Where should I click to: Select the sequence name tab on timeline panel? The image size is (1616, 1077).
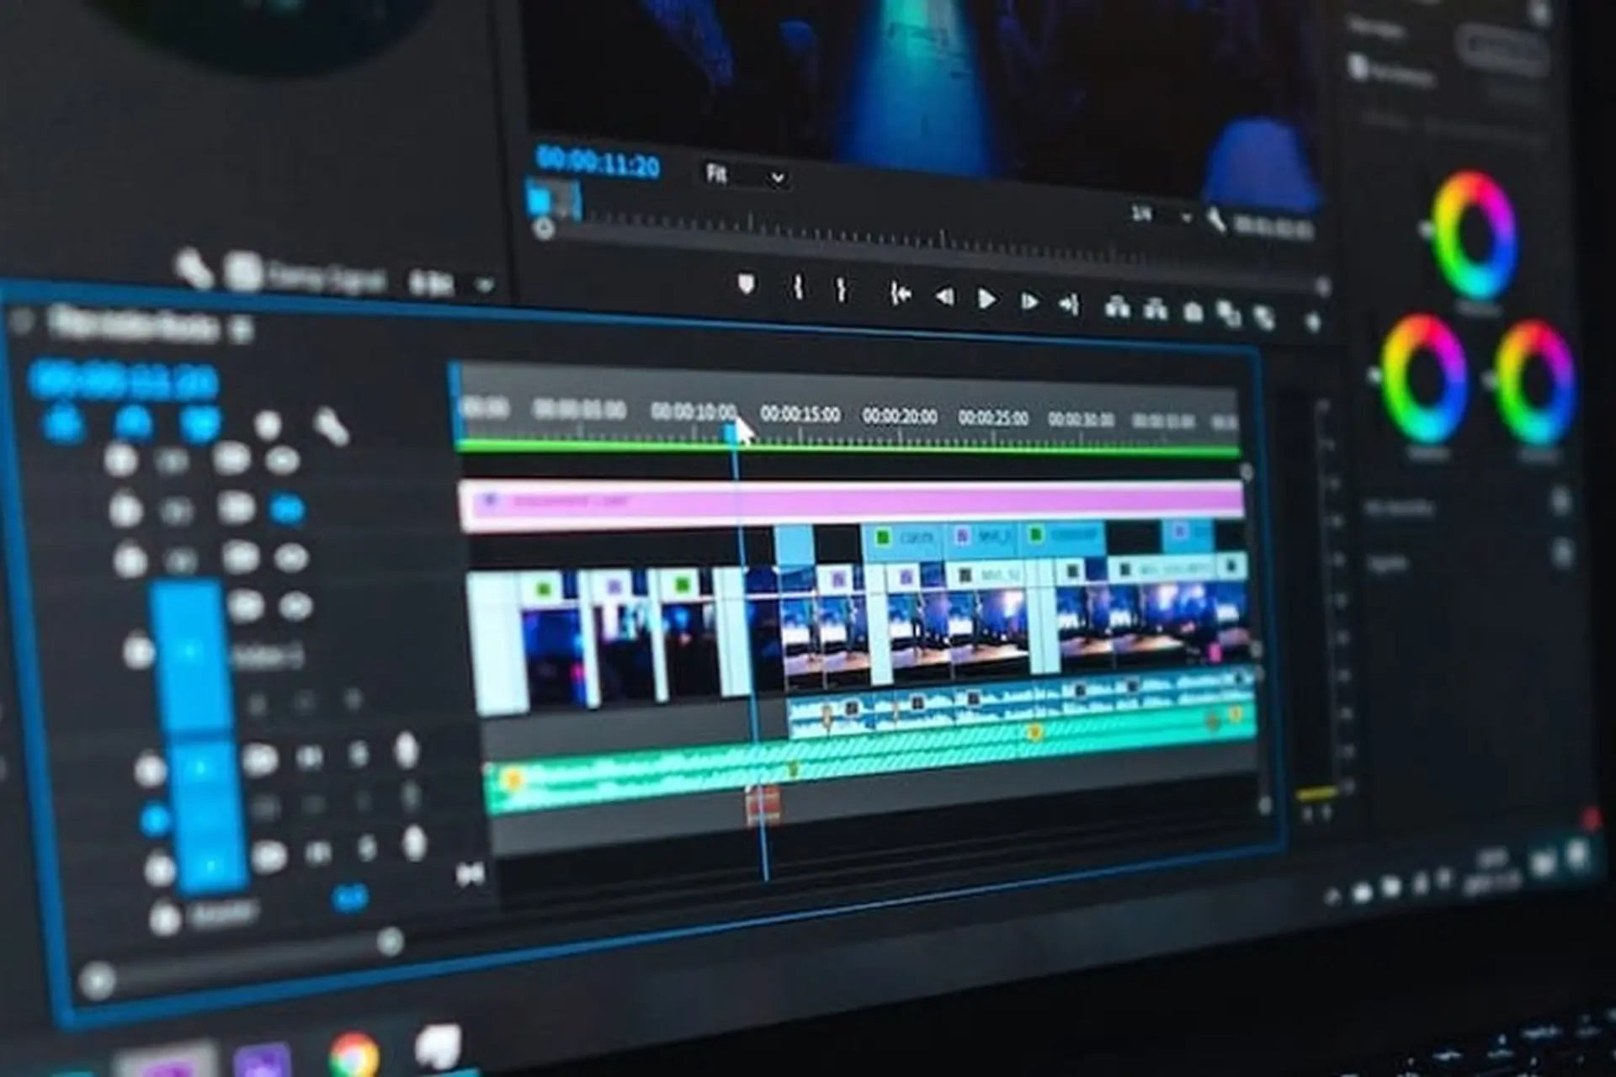coord(133,323)
